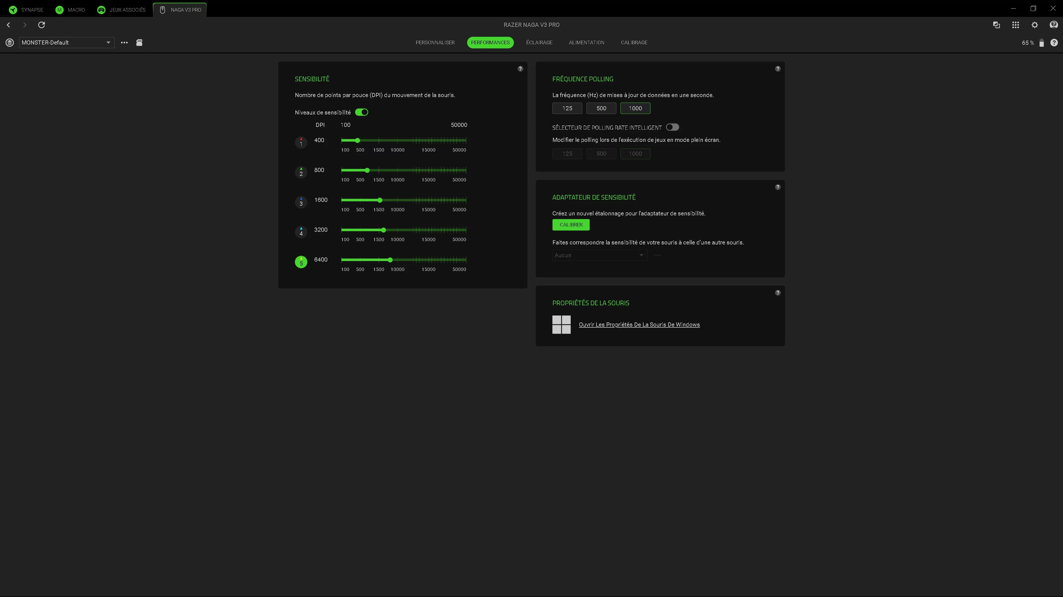The image size is (1063, 597).
Task: Click the 1600 DPI value field
Action: point(321,200)
